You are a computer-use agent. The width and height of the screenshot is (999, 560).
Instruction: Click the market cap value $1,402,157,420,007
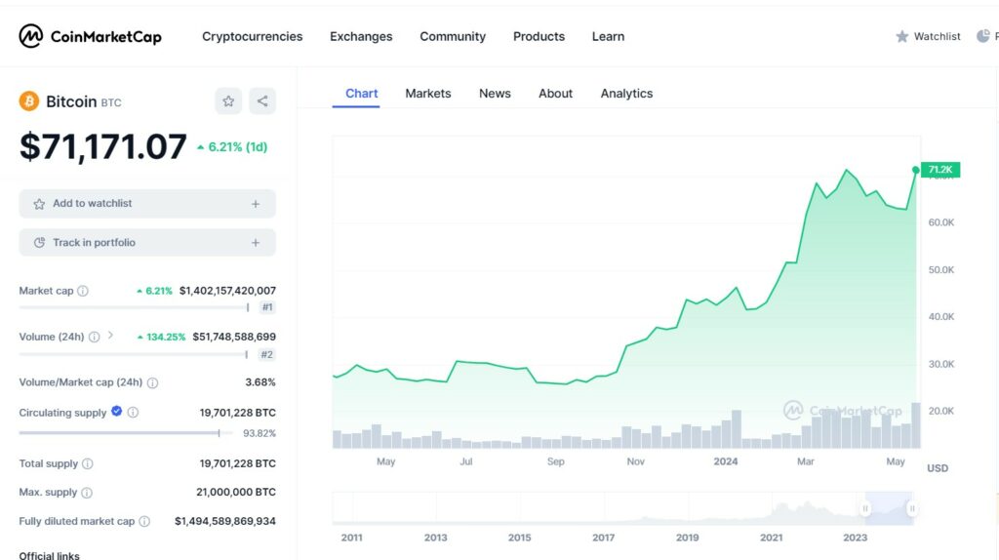(227, 291)
